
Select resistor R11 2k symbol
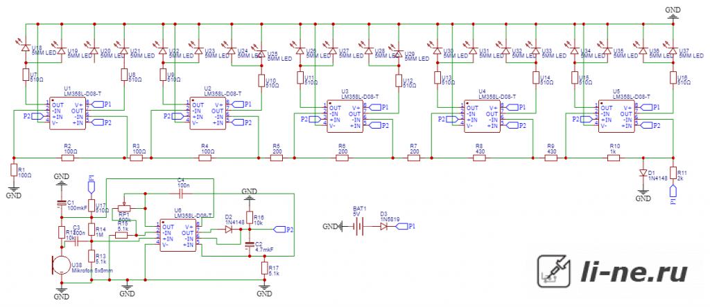(673, 173)
